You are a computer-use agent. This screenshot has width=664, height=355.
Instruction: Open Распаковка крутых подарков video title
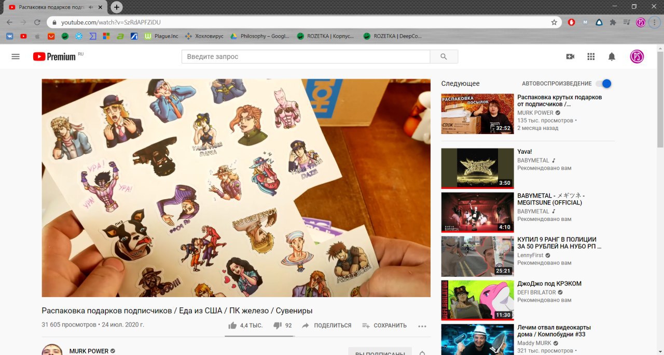tap(560, 101)
